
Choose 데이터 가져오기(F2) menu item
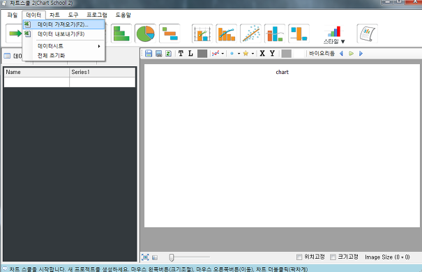[x=63, y=24]
